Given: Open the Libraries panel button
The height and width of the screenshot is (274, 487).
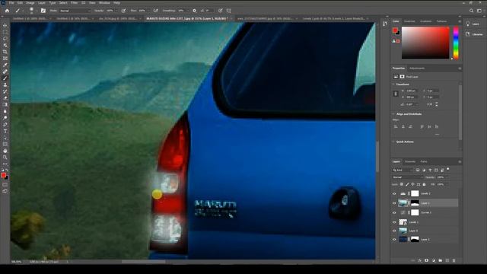Looking at the screenshot, I should click(x=474, y=34).
